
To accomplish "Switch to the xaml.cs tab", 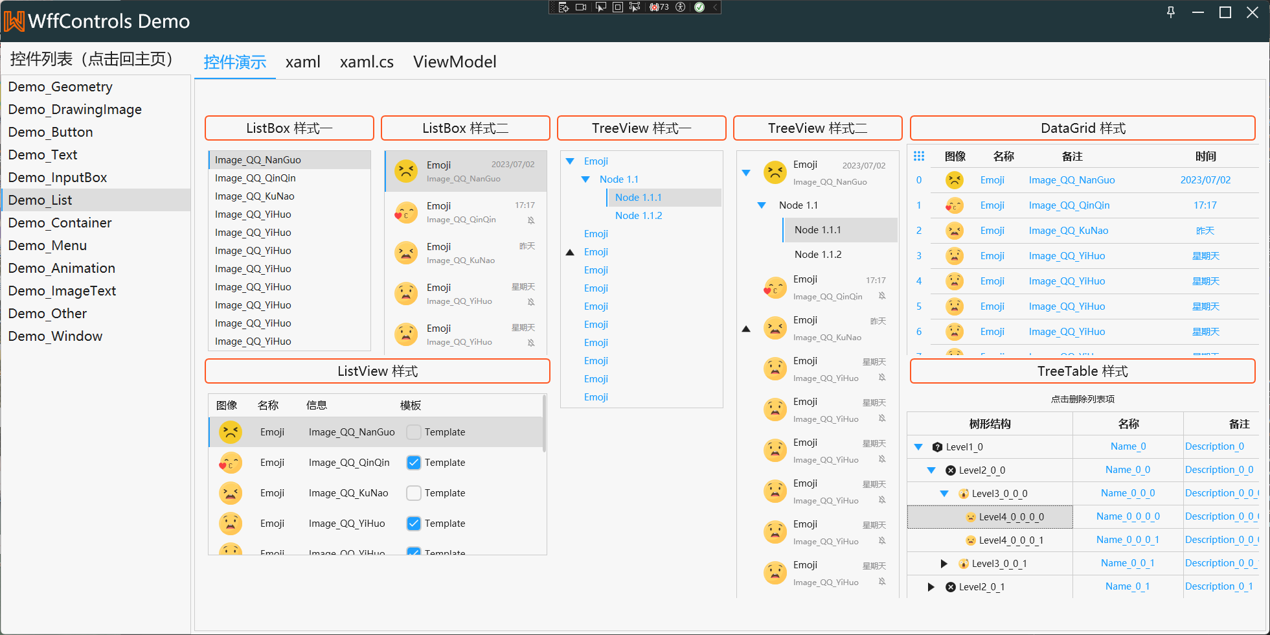I will [x=367, y=62].
